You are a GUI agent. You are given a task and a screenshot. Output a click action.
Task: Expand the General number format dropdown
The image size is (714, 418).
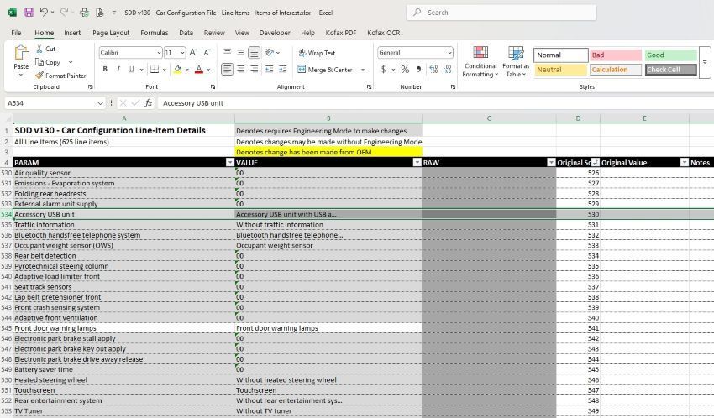[x=449, y=52]
